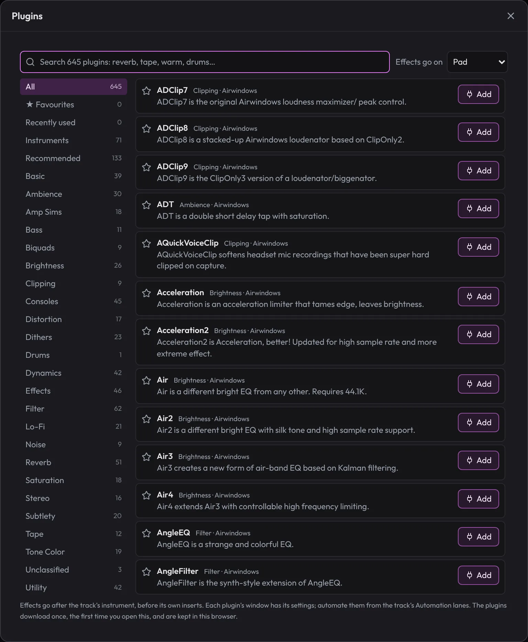This screenshot has width=528, height=642.
Task: Open the Consoles category
Action: point(74,301)
